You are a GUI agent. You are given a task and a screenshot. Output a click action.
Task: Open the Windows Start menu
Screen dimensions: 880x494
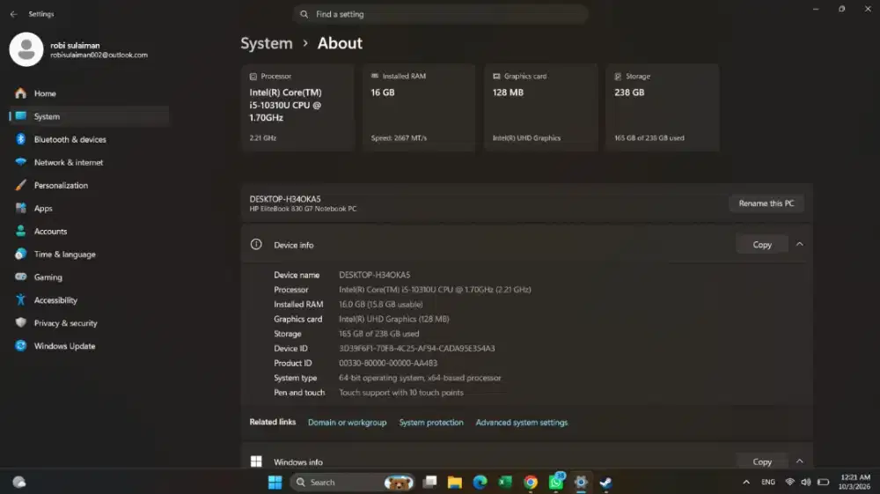click(275, 483)
